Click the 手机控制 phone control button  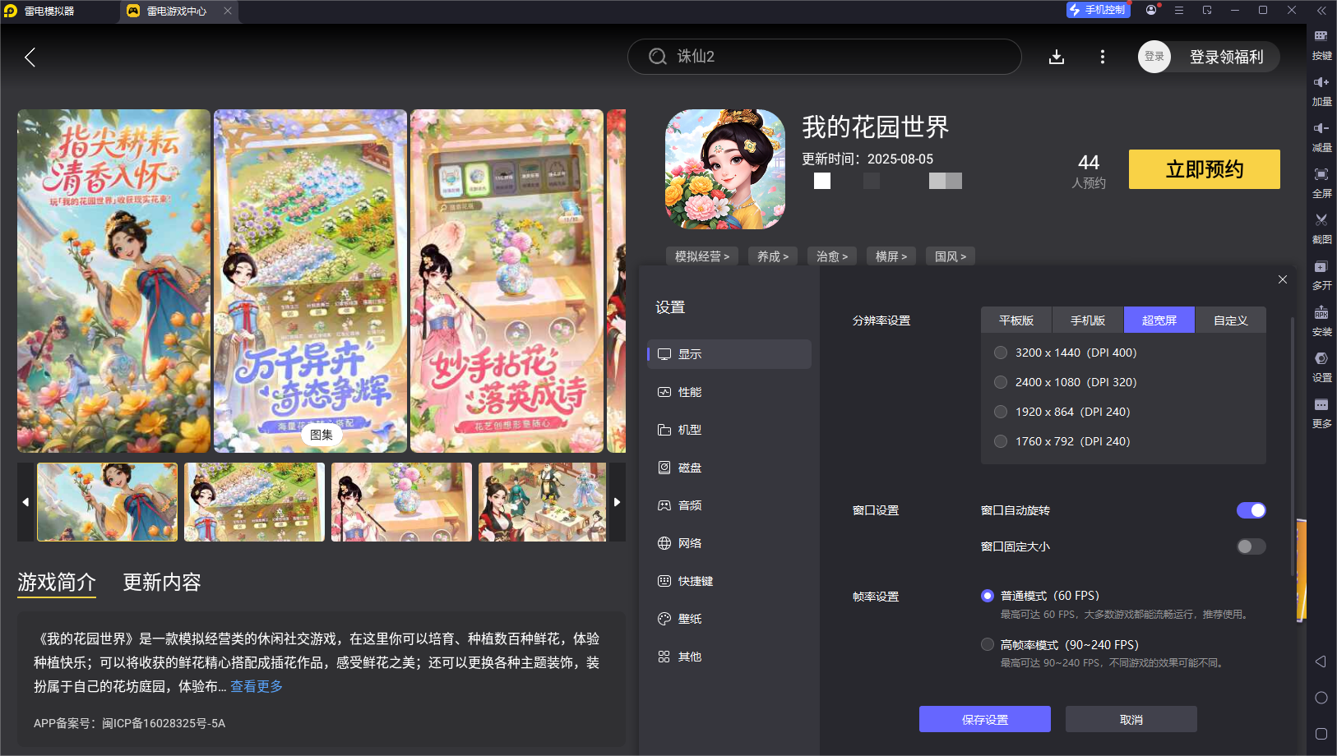(1097, 10)
